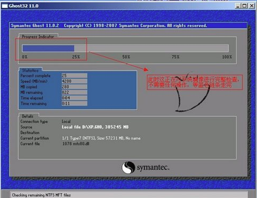
Task: Click the Statistics panel label
Action: pyautogui.click(x=30, y=70)
